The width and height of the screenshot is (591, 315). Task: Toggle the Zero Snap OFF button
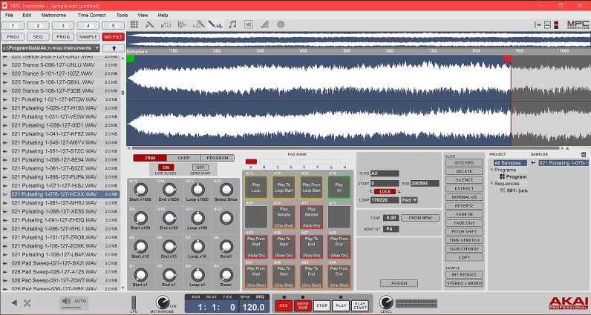[x=199, y=168]
